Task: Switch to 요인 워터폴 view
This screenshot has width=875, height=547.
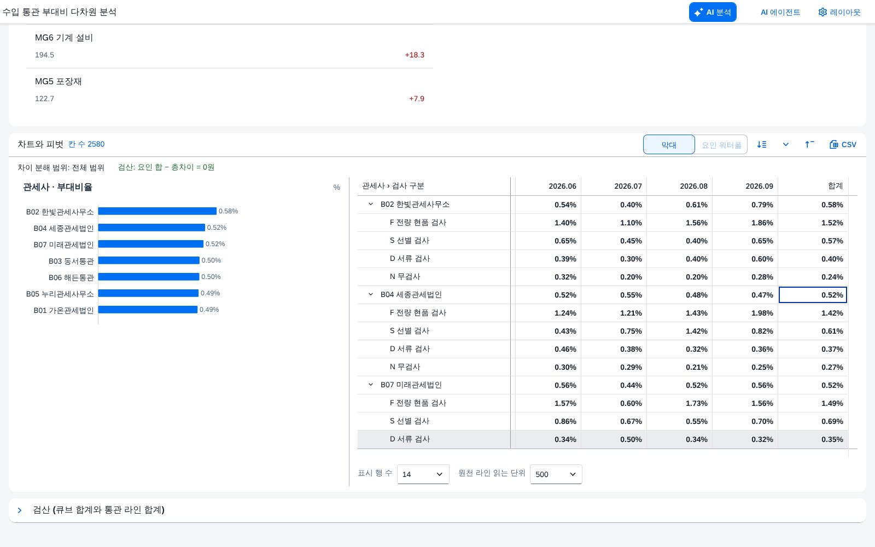Action: coord(721,144)
